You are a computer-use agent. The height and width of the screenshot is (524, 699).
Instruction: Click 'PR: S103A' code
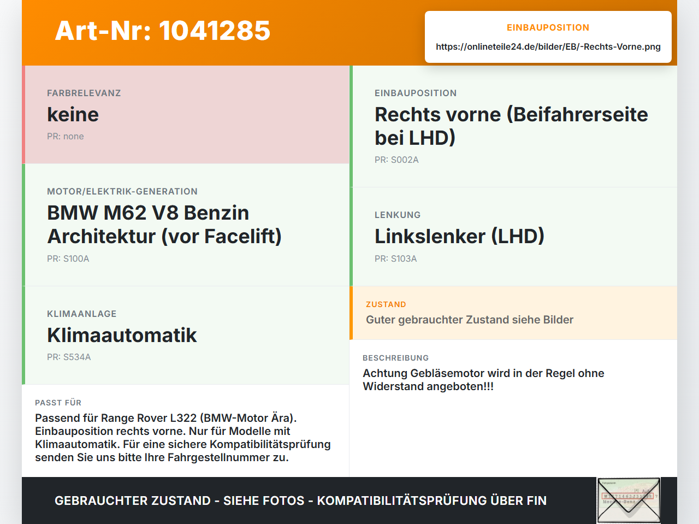click(396, 258)
